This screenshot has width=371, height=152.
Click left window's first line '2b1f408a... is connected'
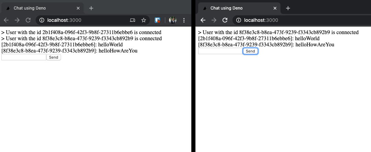pyautogui.click(x=81, y=32)
